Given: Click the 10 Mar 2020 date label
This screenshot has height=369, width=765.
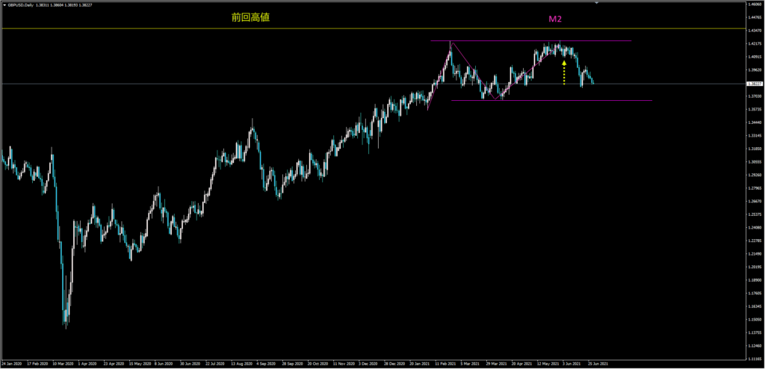Looking at the screenshot, I should [64, 365].
